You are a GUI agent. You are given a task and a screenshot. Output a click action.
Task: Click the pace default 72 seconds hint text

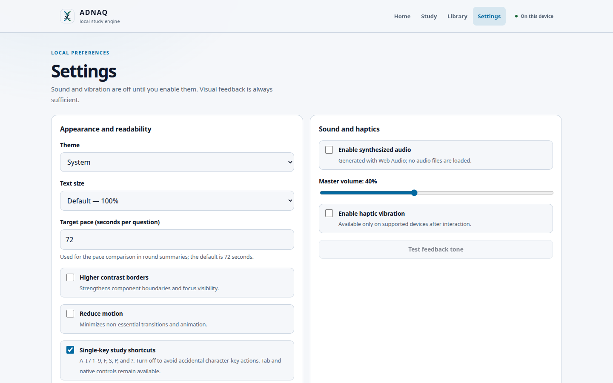[x=157, y=257]
